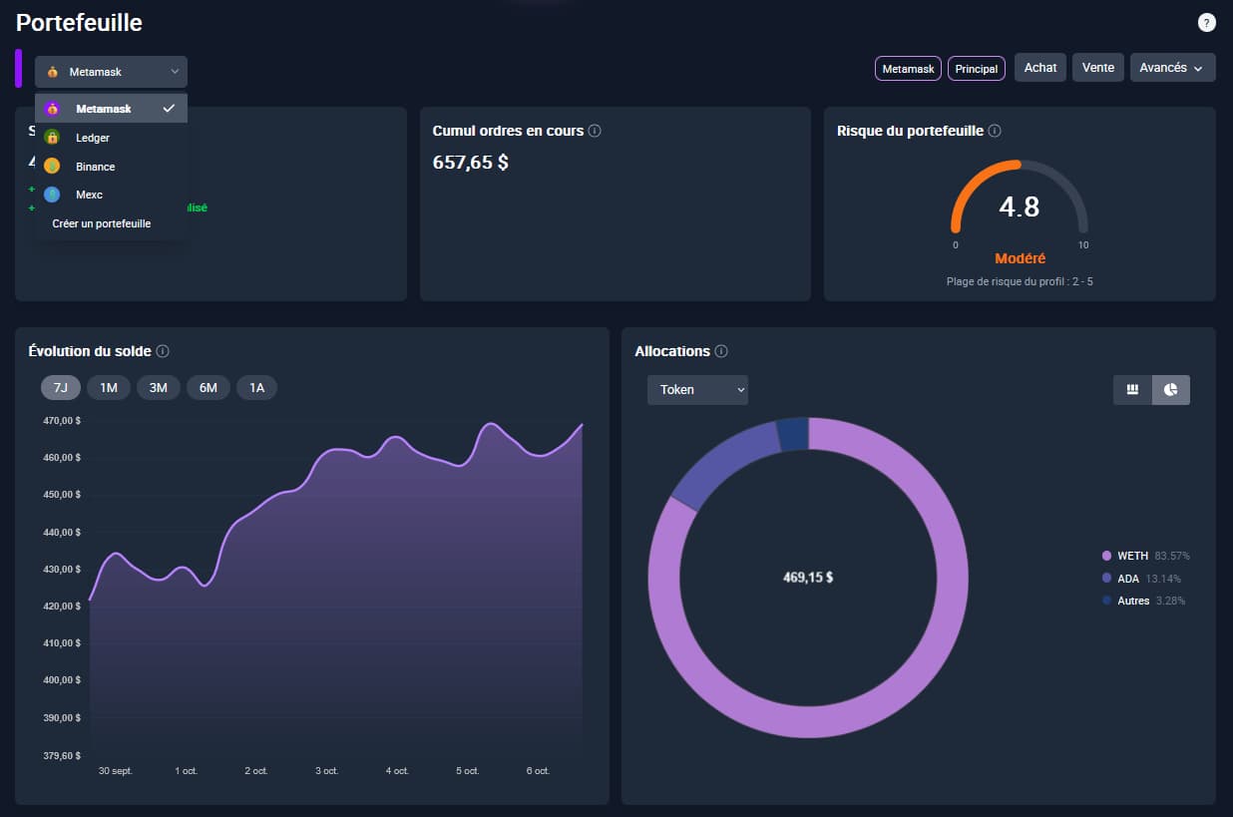Screen dimensions: 1233x817
Task: Click Créer un portefeuille
Action: click(x=102, y=223)
